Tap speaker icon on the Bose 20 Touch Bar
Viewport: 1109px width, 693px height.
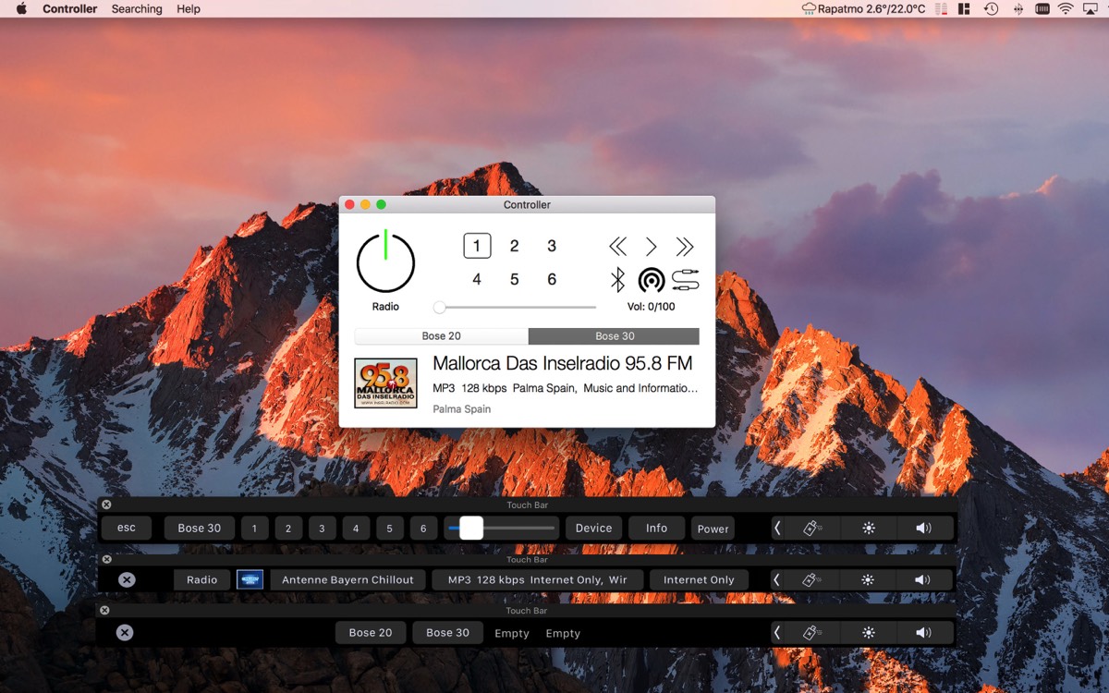point(923,632)
